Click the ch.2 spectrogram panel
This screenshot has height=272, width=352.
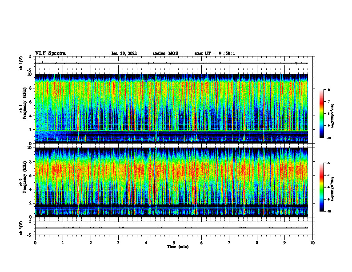point(172,182)
